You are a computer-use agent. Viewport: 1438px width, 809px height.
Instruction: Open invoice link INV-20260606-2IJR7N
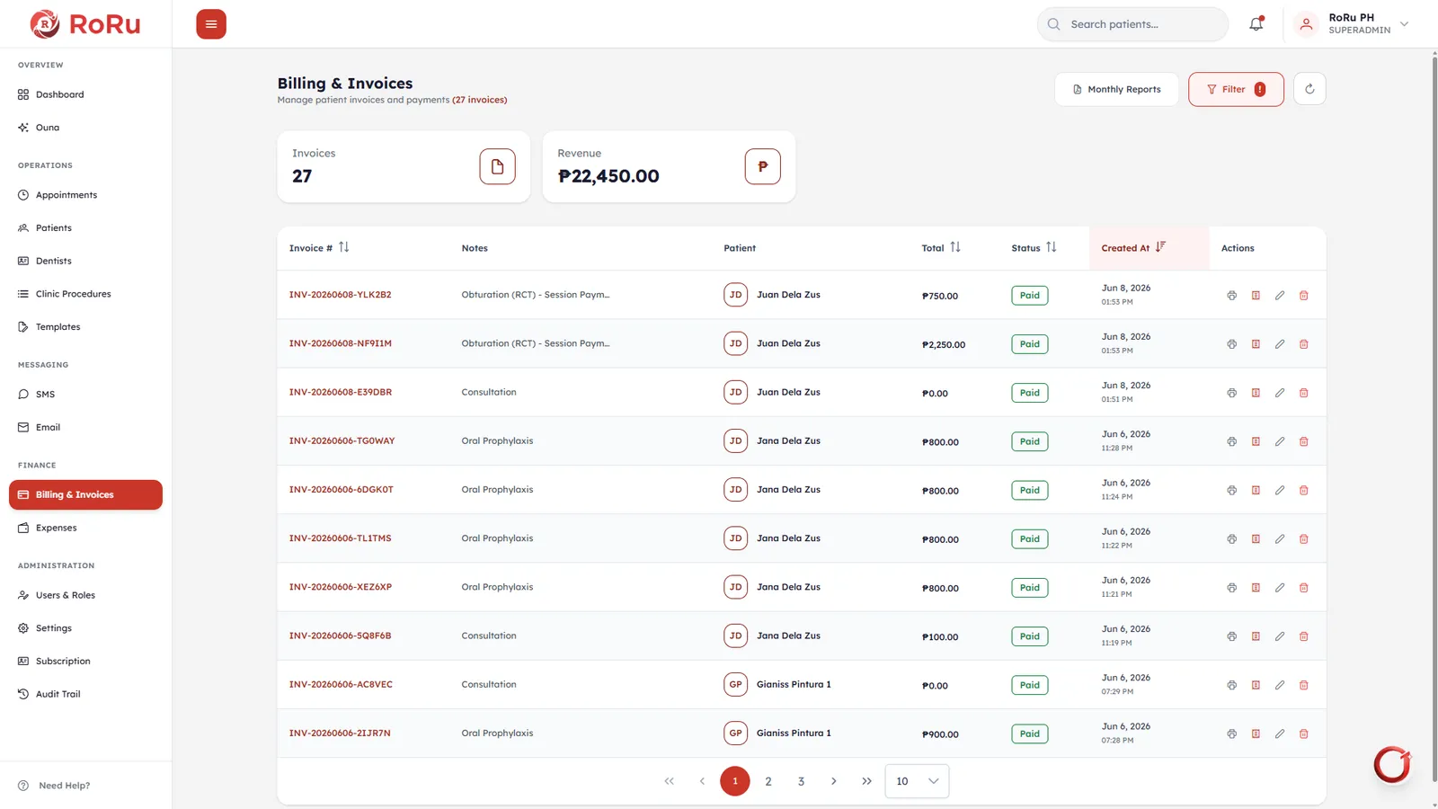click(340, 733)
